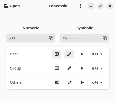Open the three-dot main menu

81,6
